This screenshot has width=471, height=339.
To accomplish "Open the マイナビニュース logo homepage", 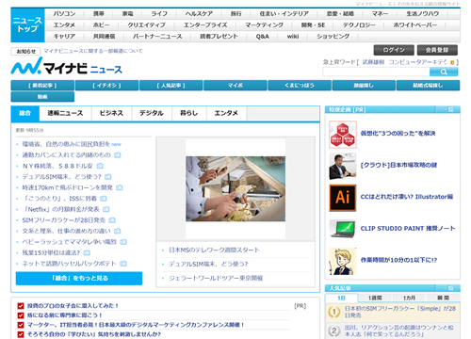I will (x=66, y=66).
